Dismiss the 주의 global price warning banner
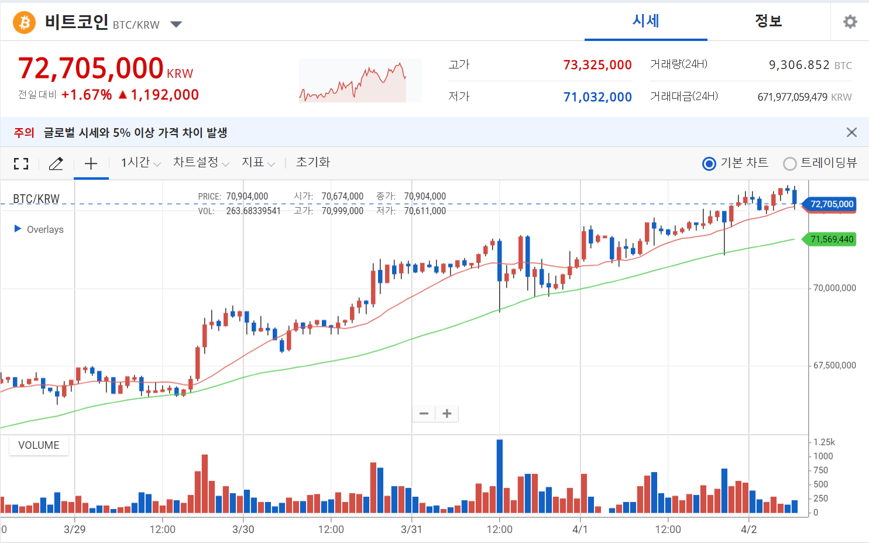 coord(851,132)
